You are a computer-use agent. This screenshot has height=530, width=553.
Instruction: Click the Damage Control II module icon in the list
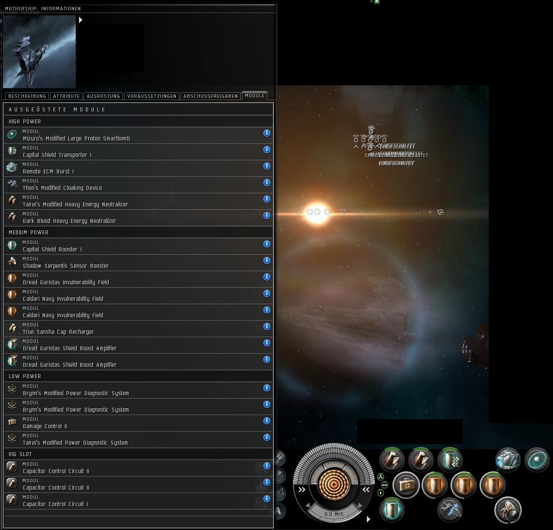point(12,422)
